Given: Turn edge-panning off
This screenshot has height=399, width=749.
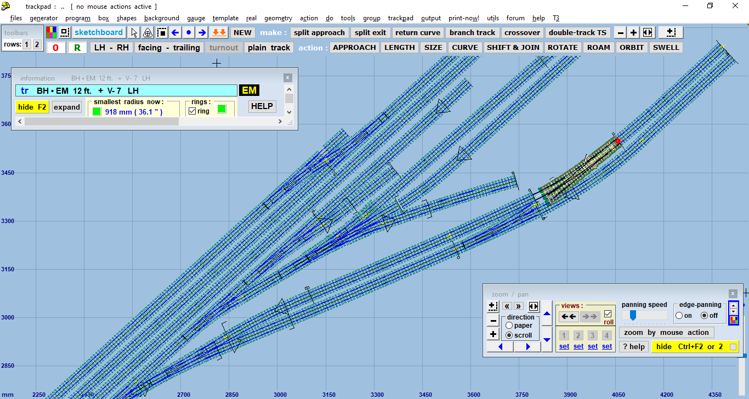Looking at the screenshot, I should (x=705, y=316).
